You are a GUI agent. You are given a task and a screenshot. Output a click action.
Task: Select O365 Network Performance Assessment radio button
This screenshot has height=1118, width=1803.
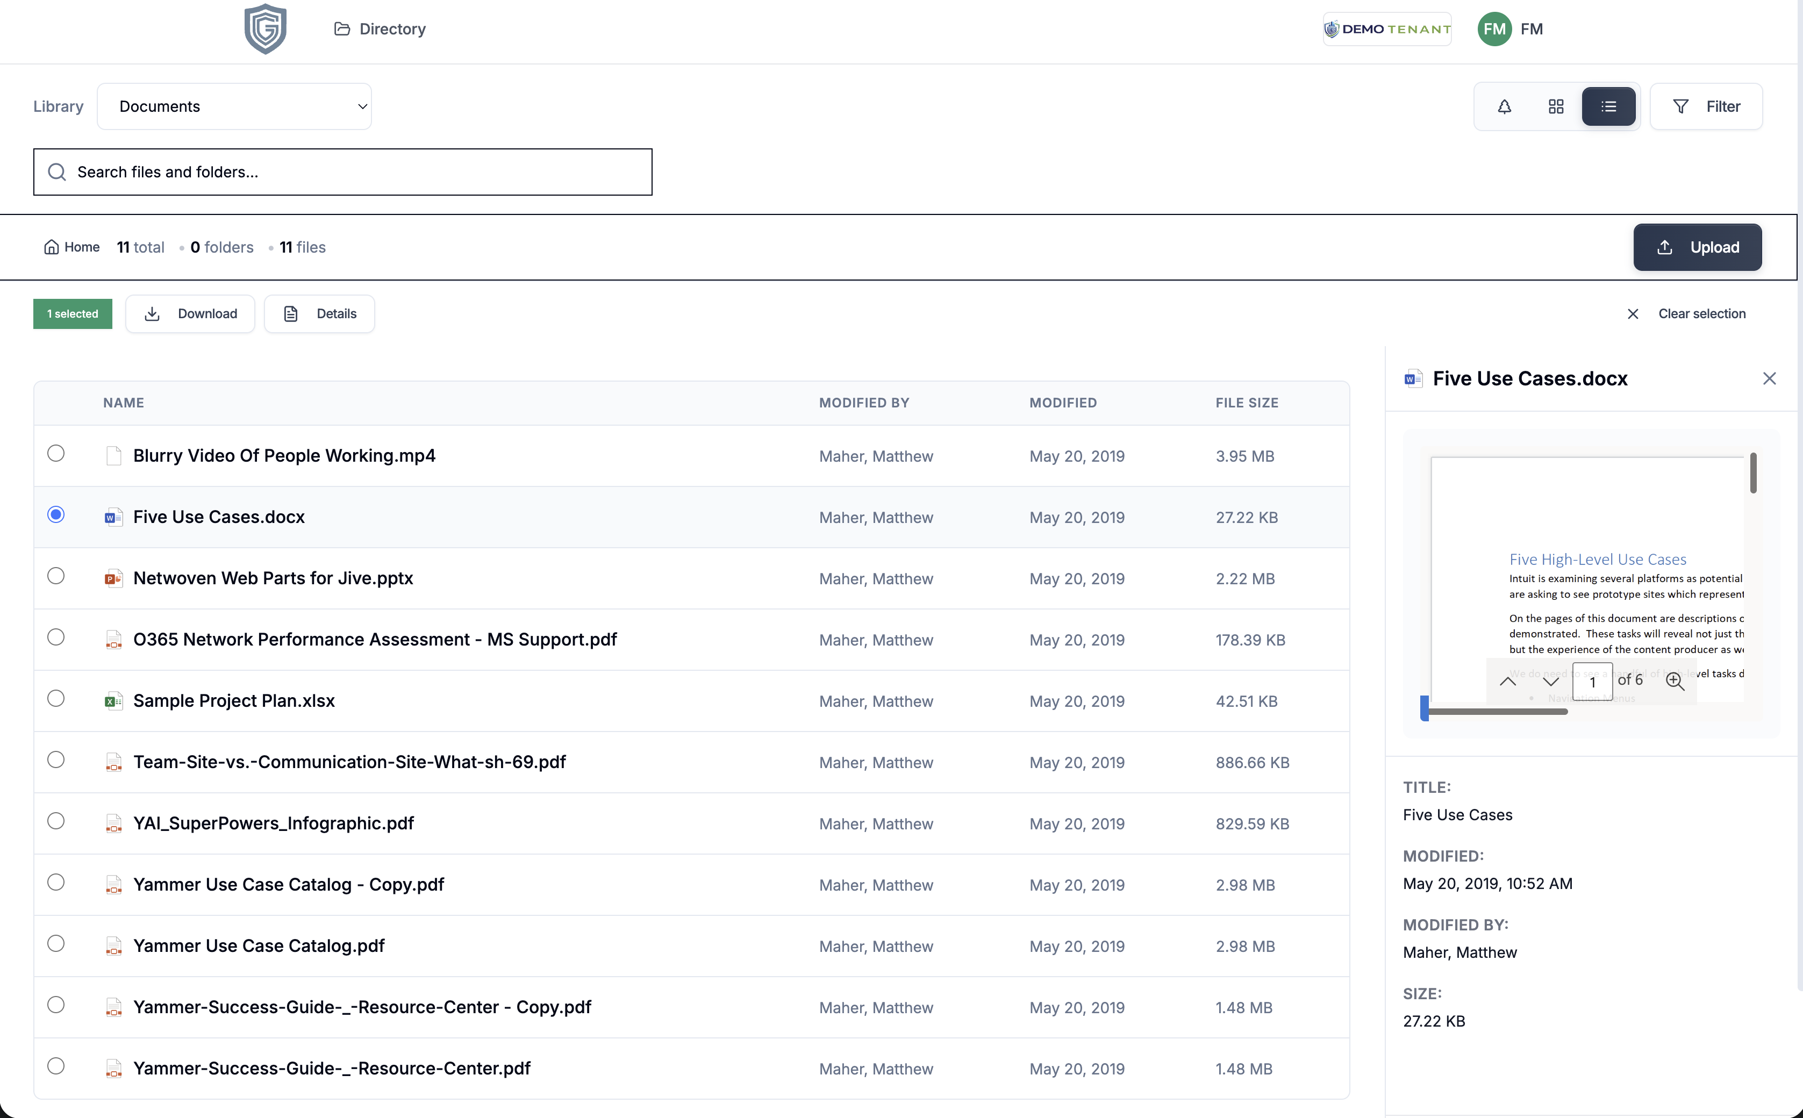(55, 637)
